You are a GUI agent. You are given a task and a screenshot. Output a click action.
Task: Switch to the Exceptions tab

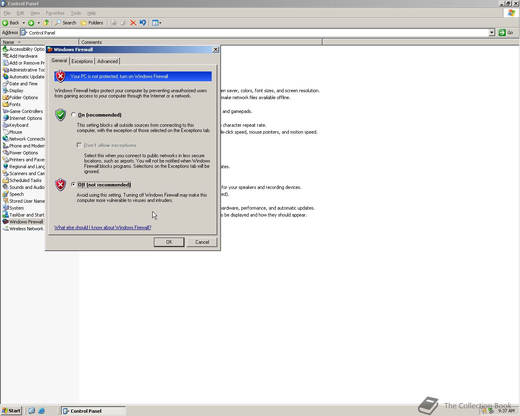pyautogui.click(x=82, y=61)
